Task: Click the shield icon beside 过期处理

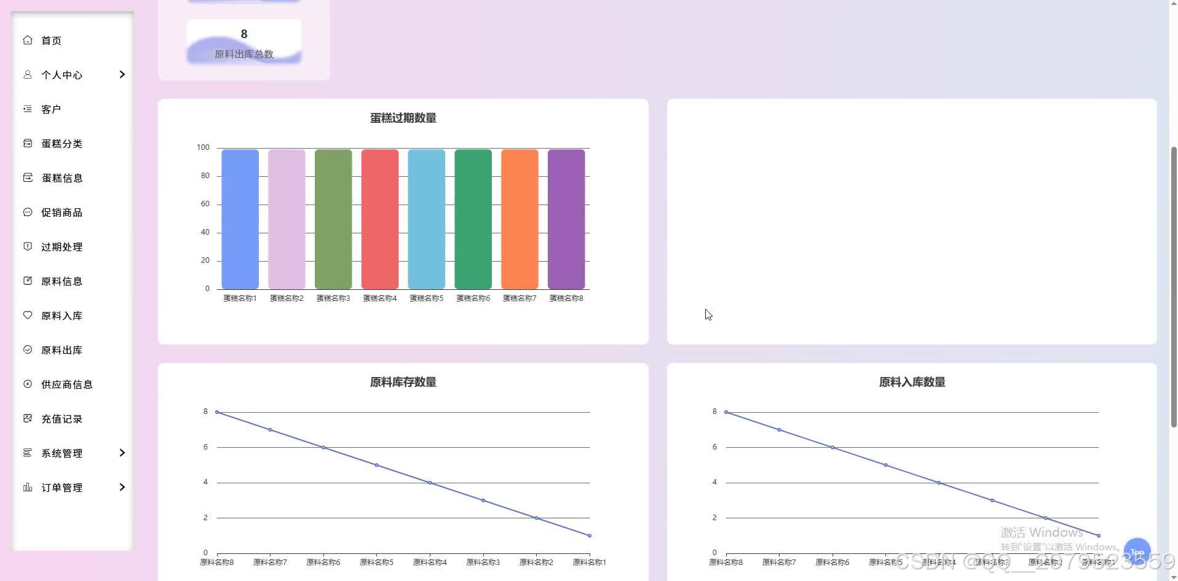Action: 28,246
